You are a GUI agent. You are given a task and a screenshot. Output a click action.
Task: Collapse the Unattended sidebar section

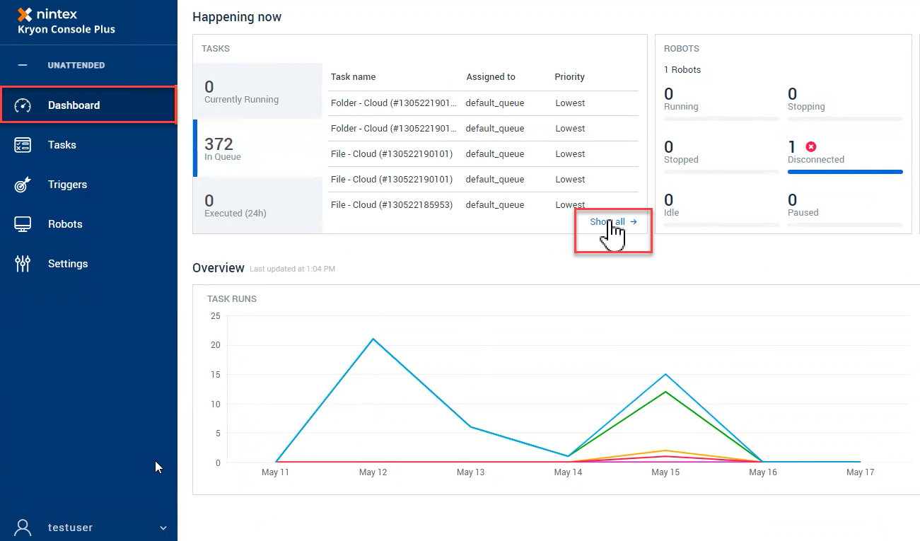pyautogui.click(x=23, y=65)
